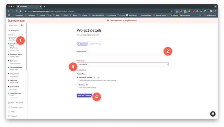Expand the tab search dropdown arrow
Image resolution: width=224 pixels, height=127 pixels.
point(216,6)
